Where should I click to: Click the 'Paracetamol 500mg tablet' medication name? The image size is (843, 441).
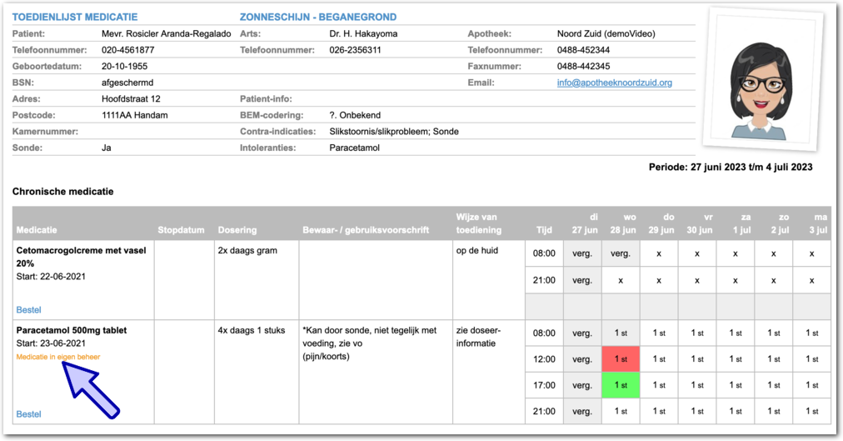point(72,330)
